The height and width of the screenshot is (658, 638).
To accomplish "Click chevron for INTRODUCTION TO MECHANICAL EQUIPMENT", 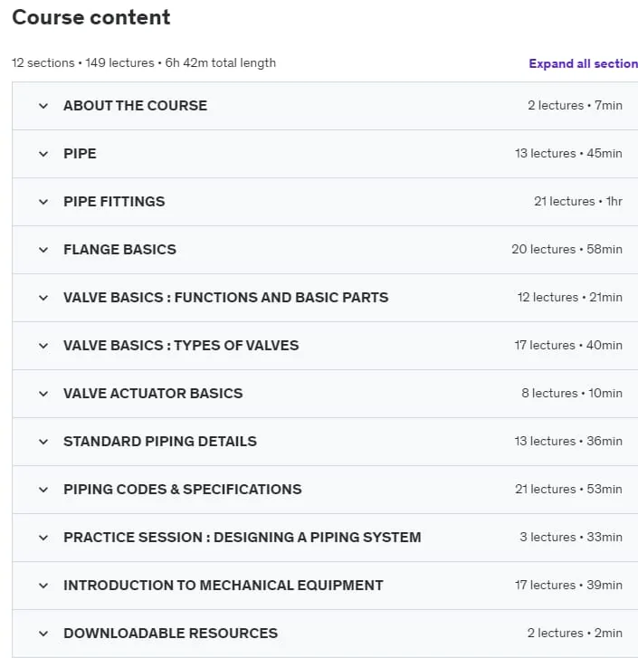I will 43,586.
